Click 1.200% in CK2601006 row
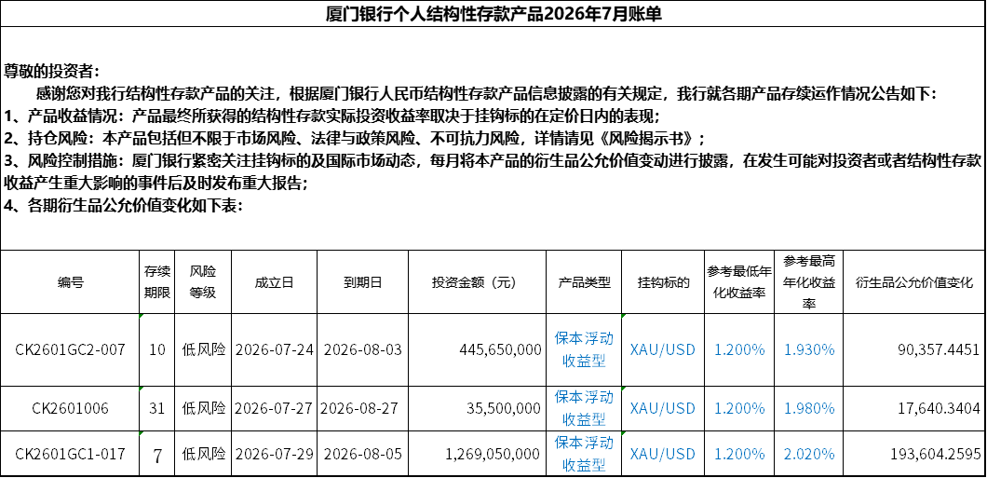 739,408
